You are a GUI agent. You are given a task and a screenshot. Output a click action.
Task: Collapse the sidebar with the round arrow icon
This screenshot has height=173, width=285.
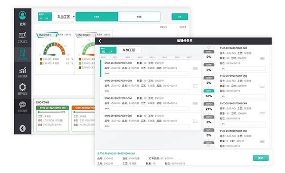(22, 128)
